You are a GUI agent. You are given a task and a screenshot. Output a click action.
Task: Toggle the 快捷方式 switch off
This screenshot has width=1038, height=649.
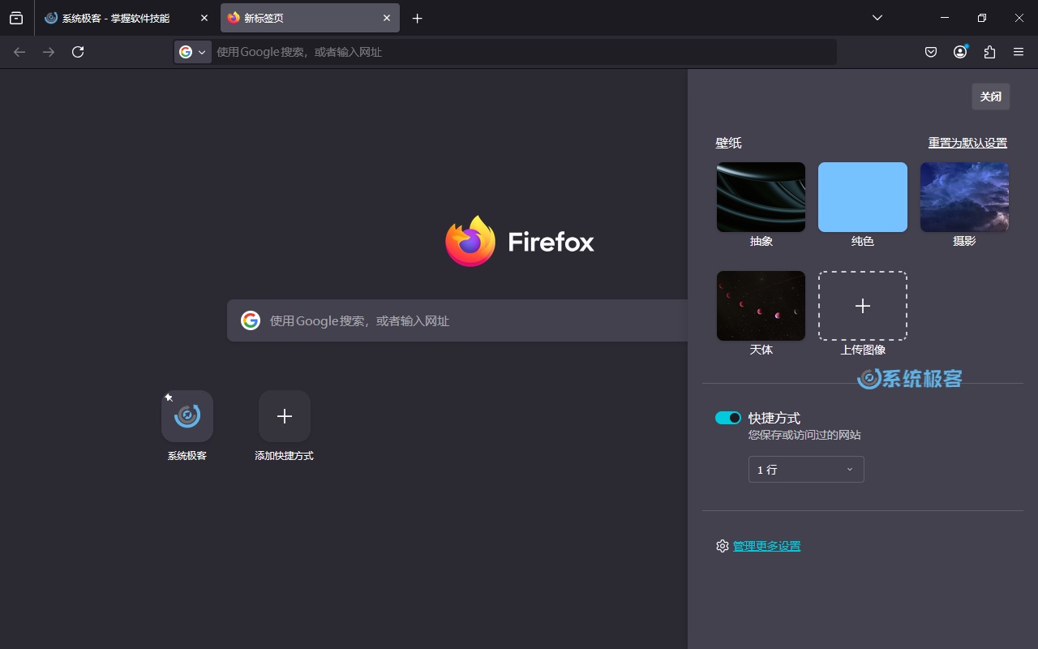pyautogui.click(x=728, y=418)
